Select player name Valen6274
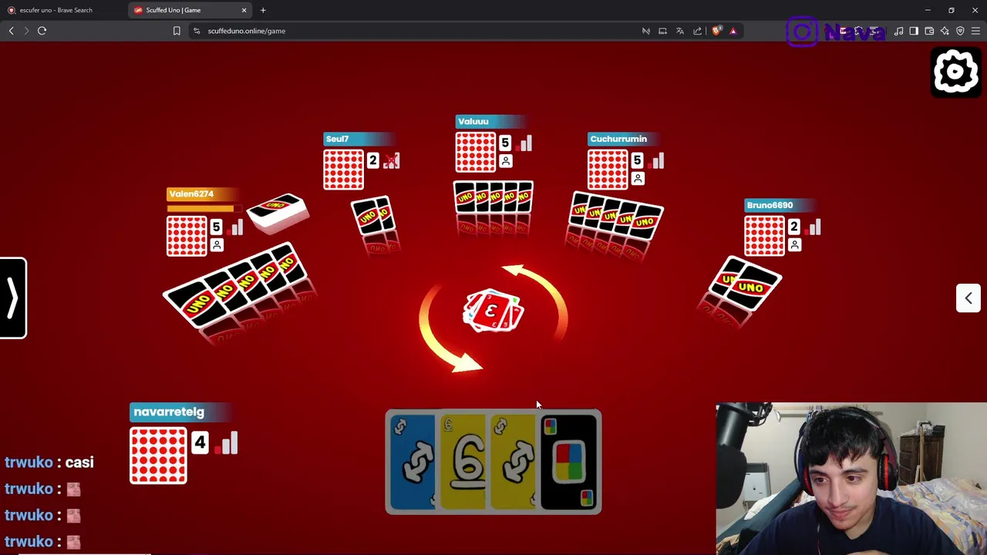 (191, 193)
